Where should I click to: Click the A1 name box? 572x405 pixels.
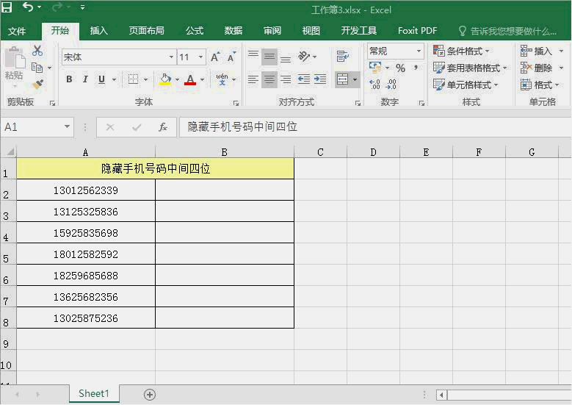(x=37, y=127)
